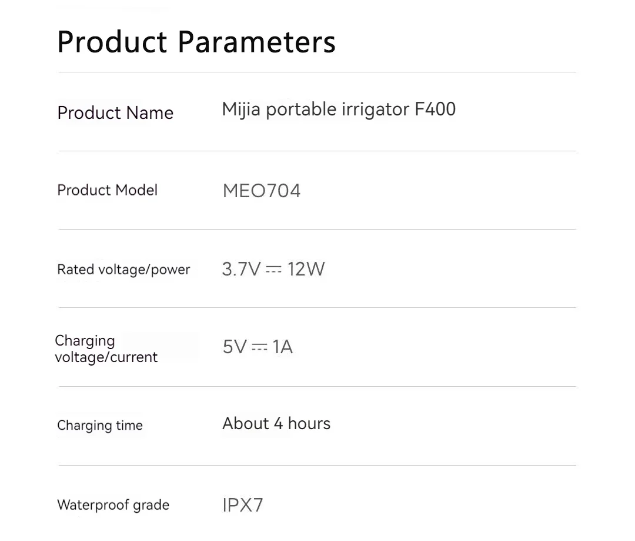Viewport: 635px width, 541px height.
Task: Click the Waterproof grade label
Action: [113, 505]
